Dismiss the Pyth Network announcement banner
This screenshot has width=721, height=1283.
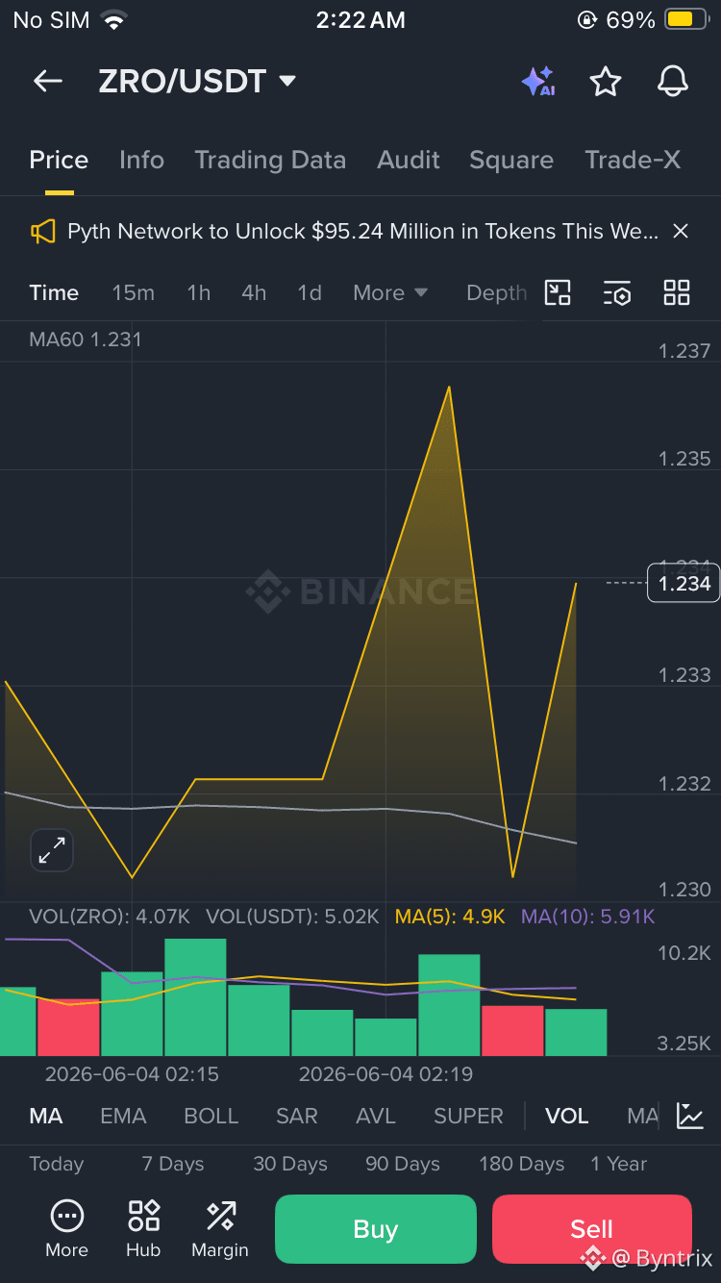[681, 231]
